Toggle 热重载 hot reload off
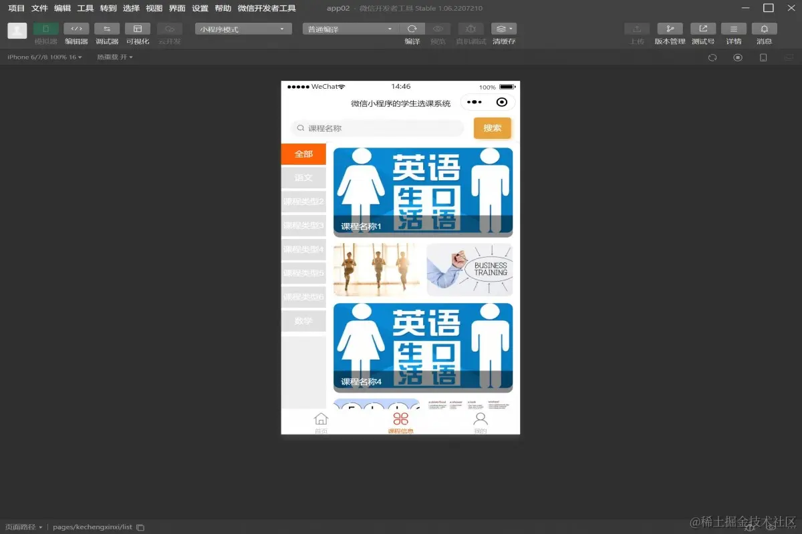The height and width of the screenshot is (534, 802). 114,57
